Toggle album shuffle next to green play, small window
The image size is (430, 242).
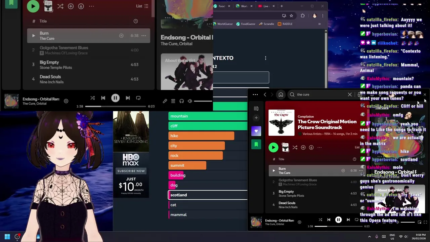[295, 147]
